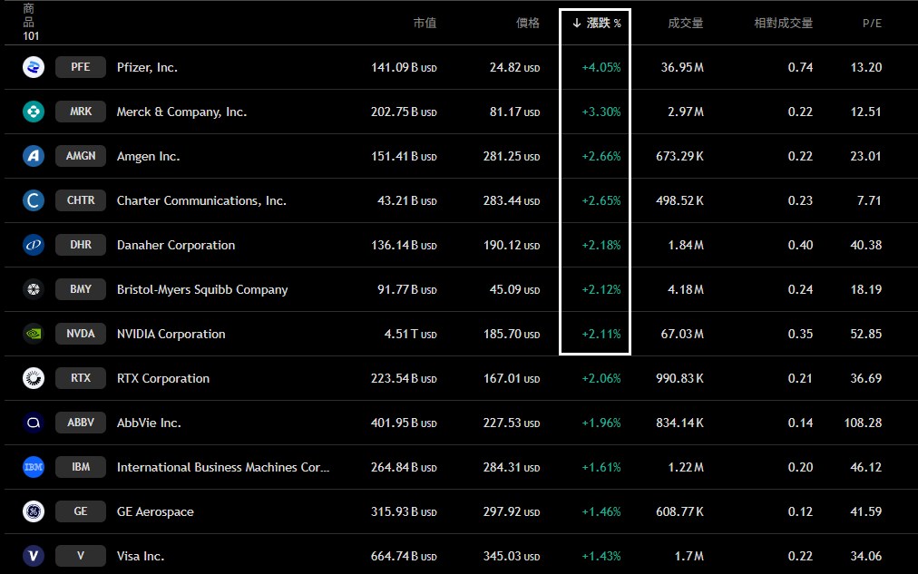Open the NVDA ticker button

click(81, 334)
